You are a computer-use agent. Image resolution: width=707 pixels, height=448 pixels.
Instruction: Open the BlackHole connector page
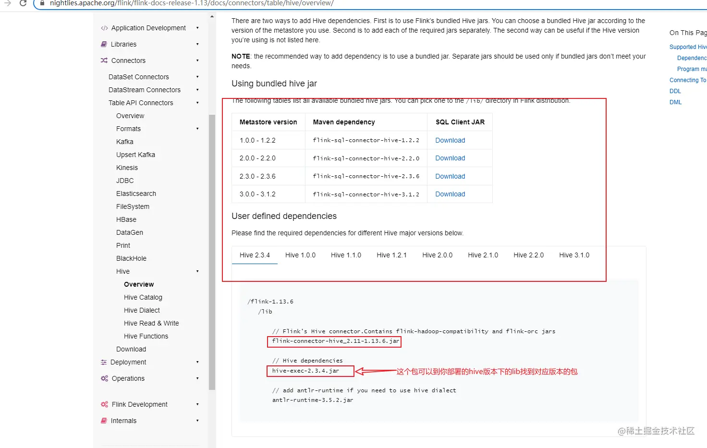(x=131, y=258)
